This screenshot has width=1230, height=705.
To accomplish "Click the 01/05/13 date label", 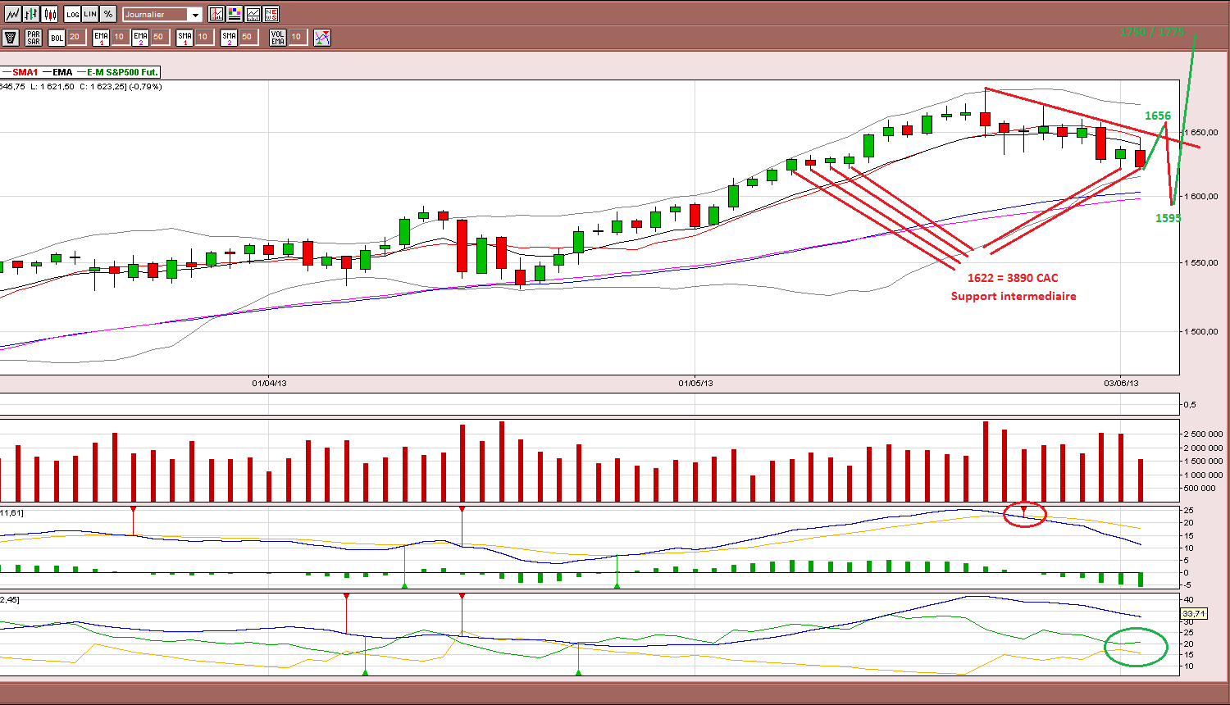I will 695,383.
